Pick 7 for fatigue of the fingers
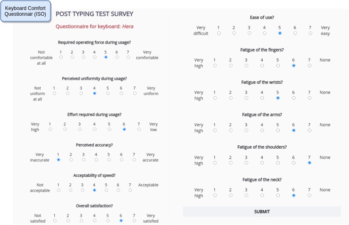 [310, 65]
